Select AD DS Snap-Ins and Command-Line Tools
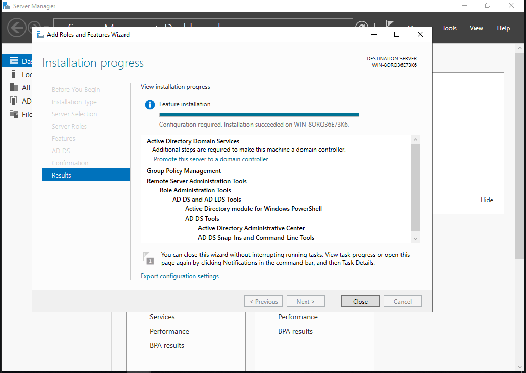 click(256, 237)
